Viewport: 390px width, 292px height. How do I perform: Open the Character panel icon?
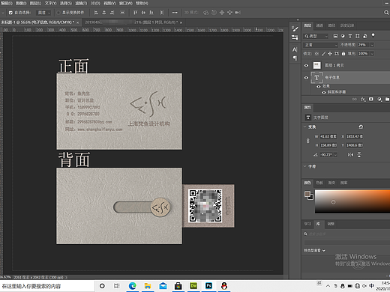point(295,49)
